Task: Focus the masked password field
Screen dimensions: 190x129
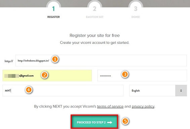Action: point(142,75)
